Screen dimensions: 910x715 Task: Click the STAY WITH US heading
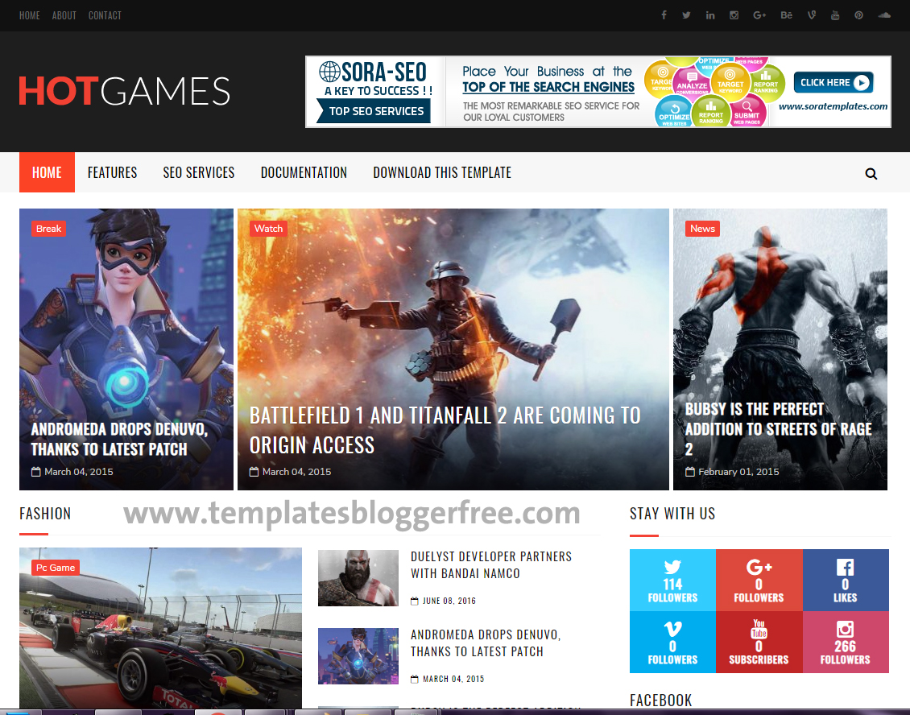point(672,514)
